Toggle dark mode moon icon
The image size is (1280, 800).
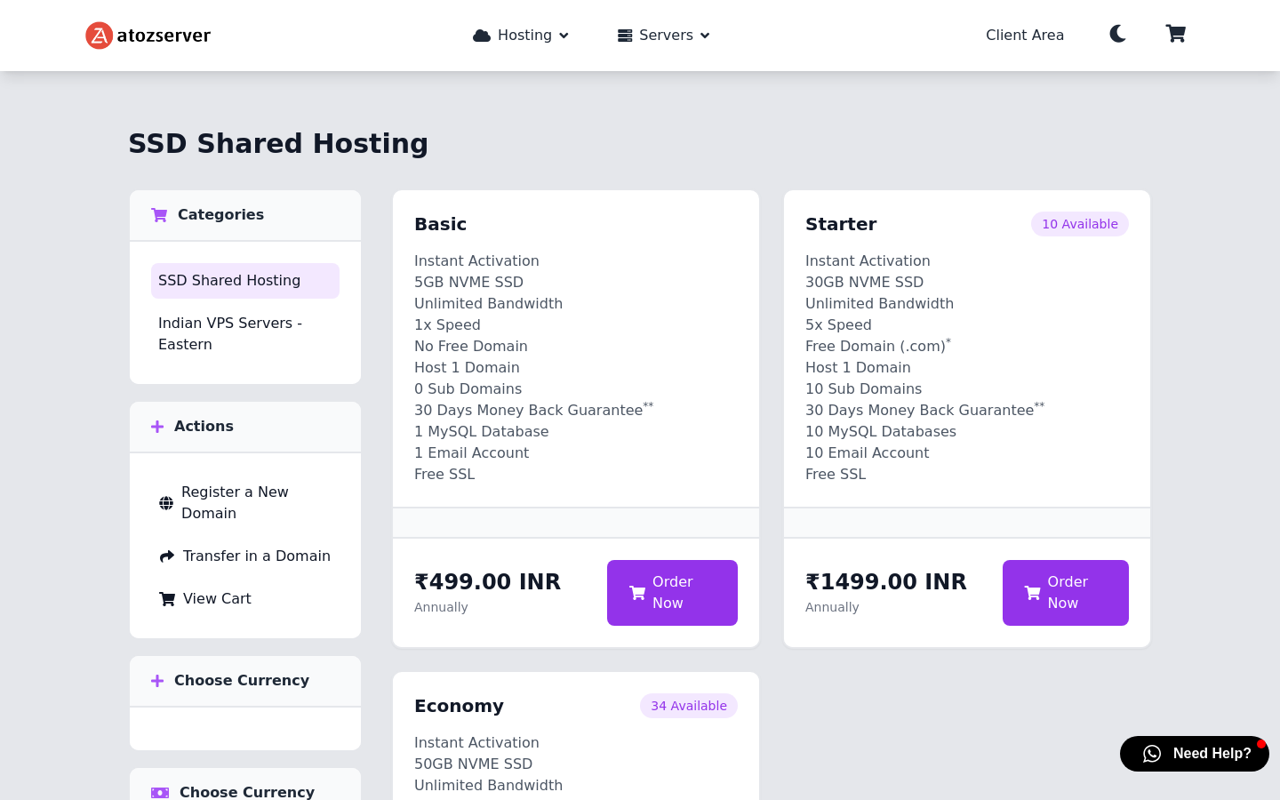(x=1118, y=34)
